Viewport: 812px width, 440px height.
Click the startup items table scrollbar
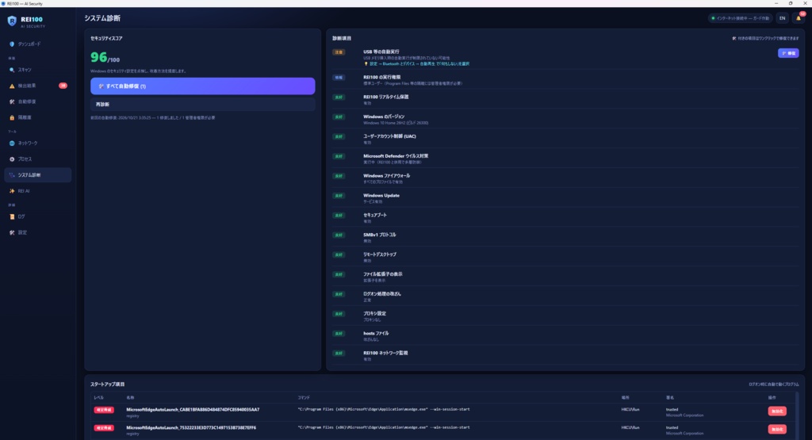coord(797,415)
